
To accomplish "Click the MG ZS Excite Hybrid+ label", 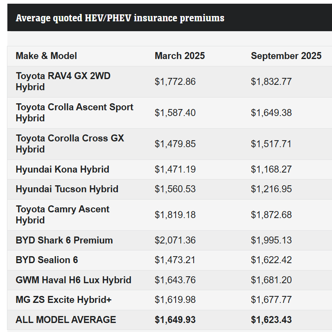I will click(63, 300).
